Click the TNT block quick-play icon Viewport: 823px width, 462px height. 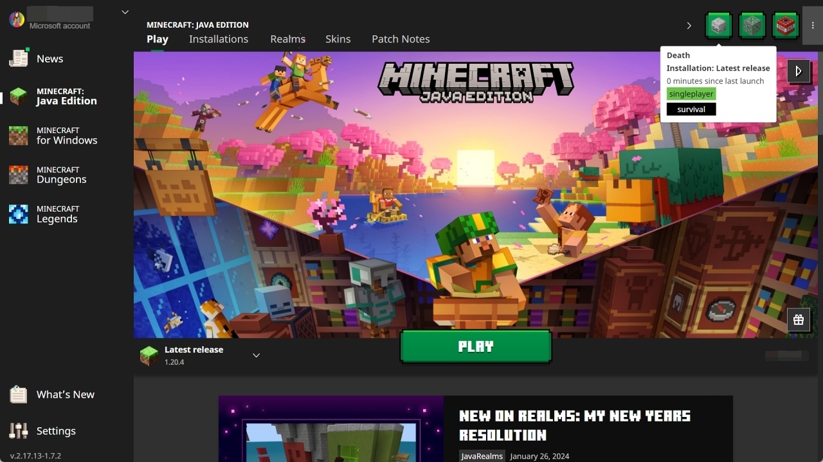pyautogui.click(x=786, y=26)
